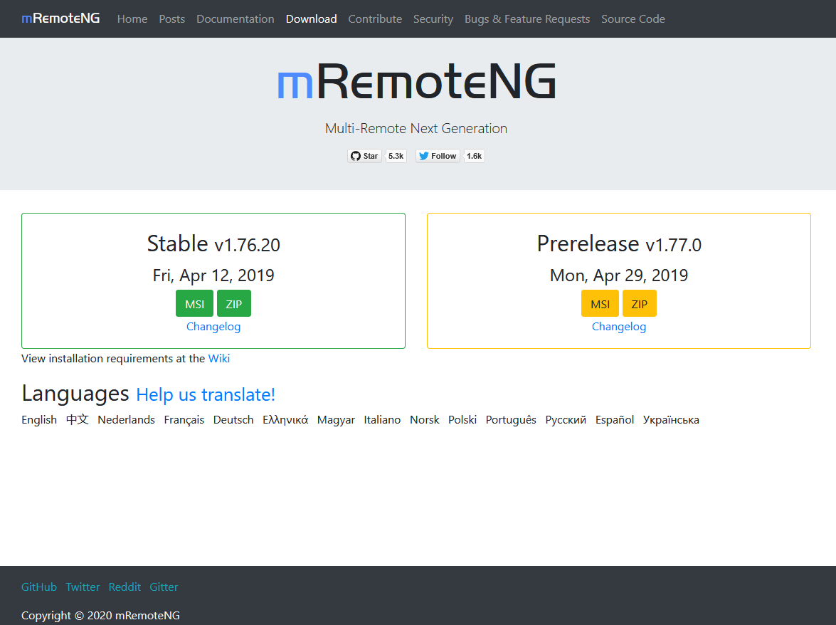Click the Українська language entry

671,420
